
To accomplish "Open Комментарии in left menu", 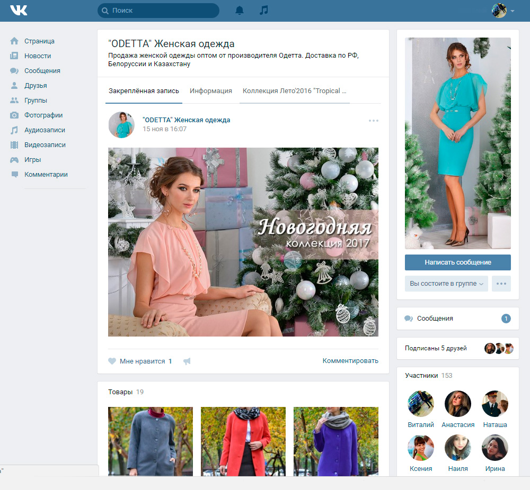I will tap(46, 175).
